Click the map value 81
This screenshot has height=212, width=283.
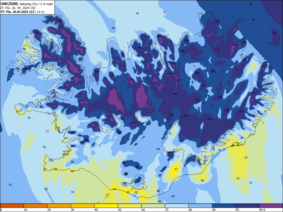pos(29,118)
